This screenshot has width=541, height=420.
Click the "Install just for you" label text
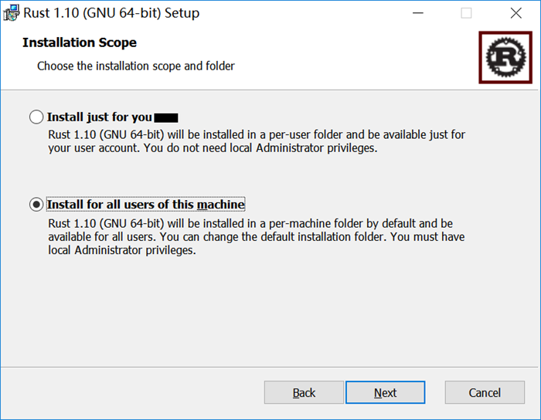tap(99, 117)
